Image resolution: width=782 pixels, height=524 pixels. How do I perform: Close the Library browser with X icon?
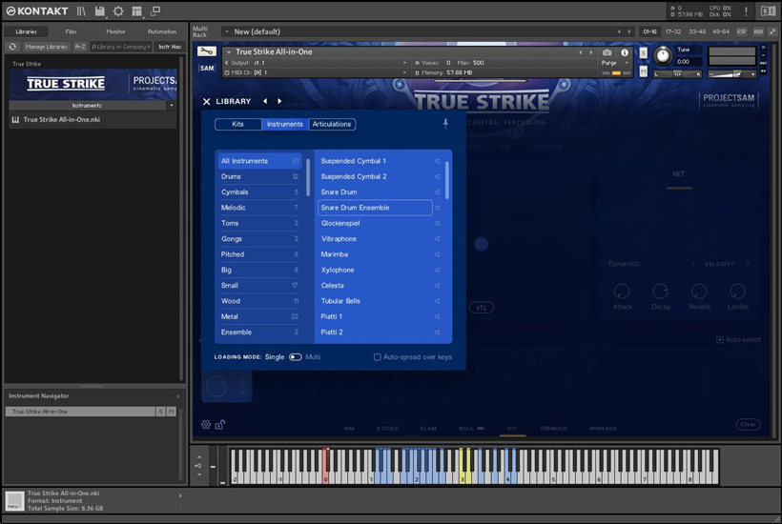pos(206,101)
